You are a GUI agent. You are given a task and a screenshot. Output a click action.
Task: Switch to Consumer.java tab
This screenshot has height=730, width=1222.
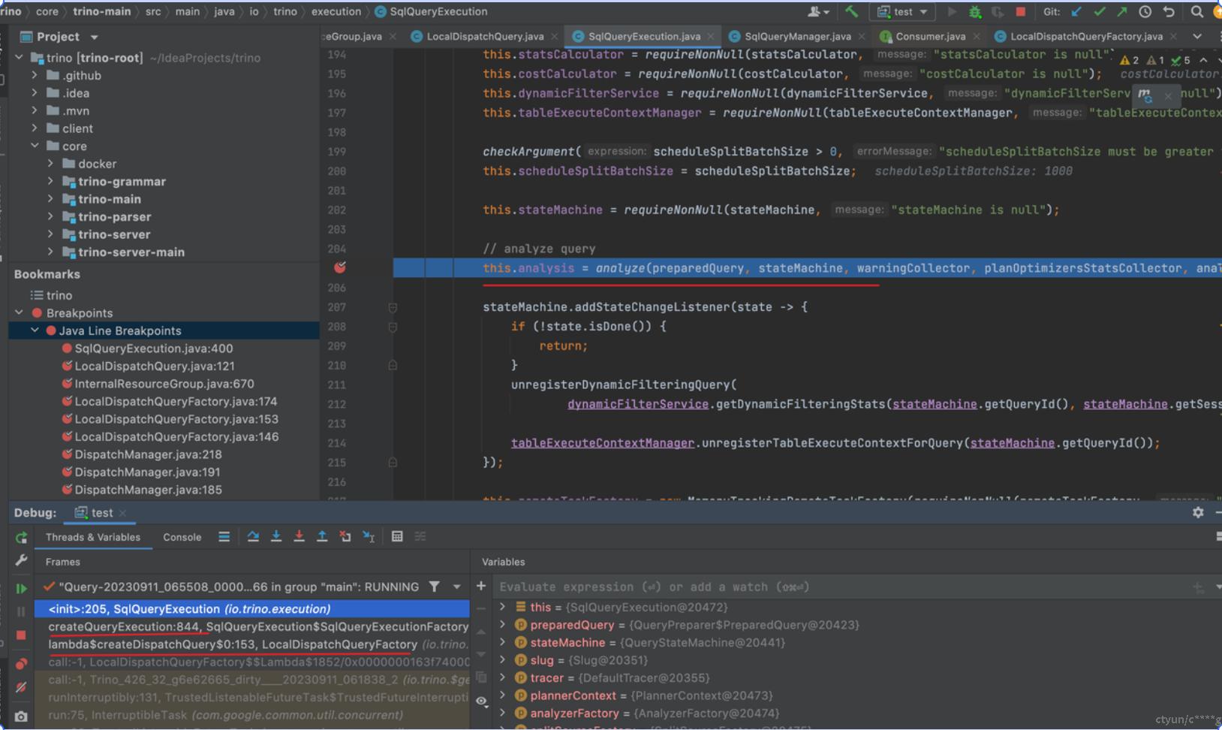930,36
